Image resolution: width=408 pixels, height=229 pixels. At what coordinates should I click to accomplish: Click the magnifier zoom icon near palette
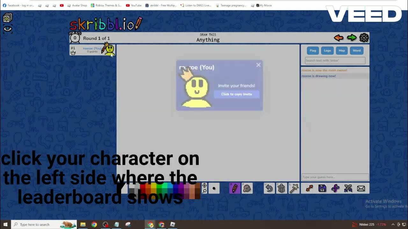205,191
